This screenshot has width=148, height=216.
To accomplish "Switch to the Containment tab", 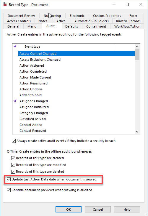I will (96, 26).
